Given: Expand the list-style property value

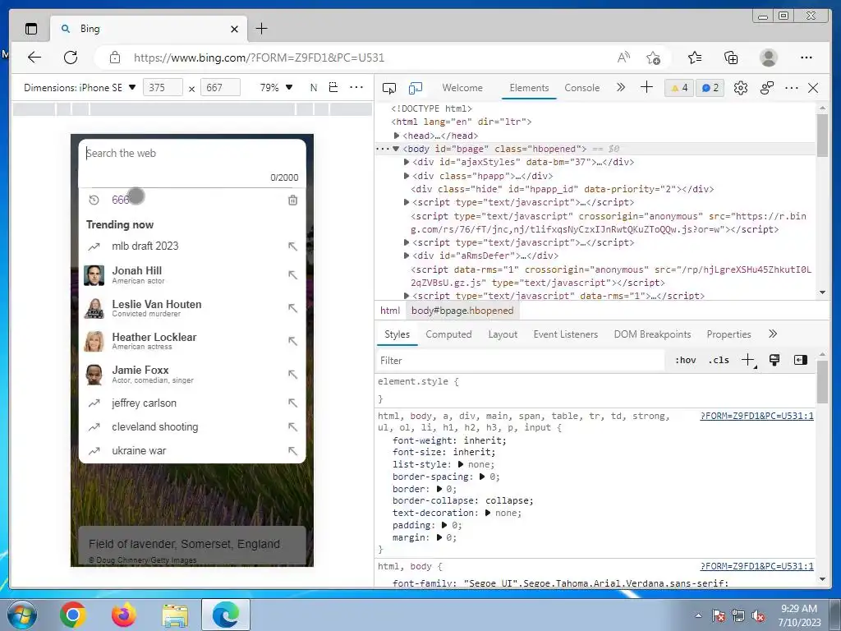Looking at the screenshot, I should click(461, 465).
